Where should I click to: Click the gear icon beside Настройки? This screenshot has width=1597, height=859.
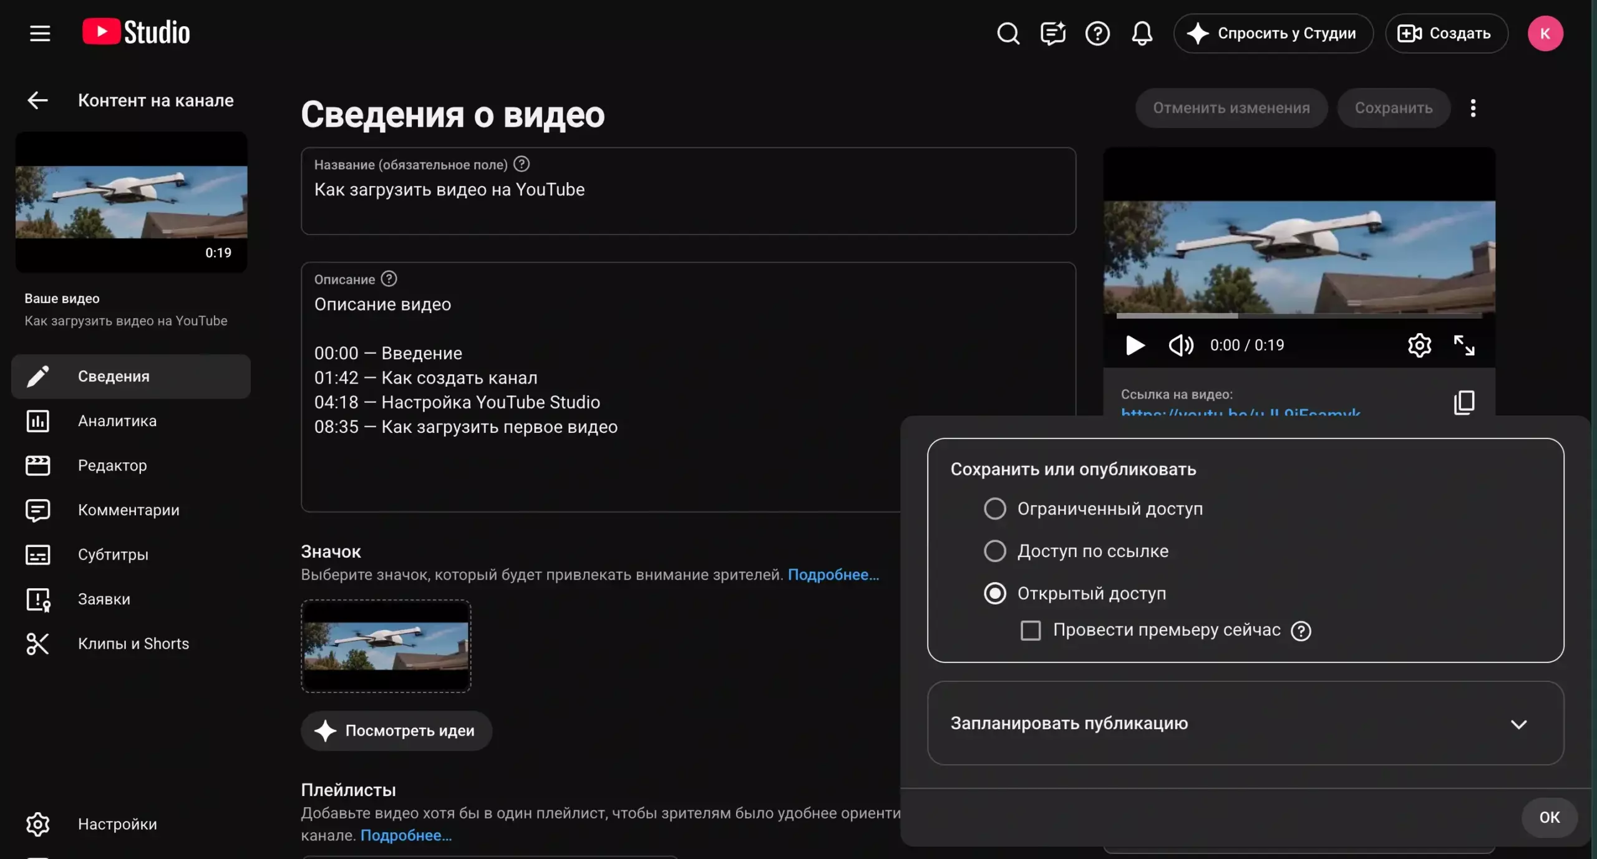(37, 824)
